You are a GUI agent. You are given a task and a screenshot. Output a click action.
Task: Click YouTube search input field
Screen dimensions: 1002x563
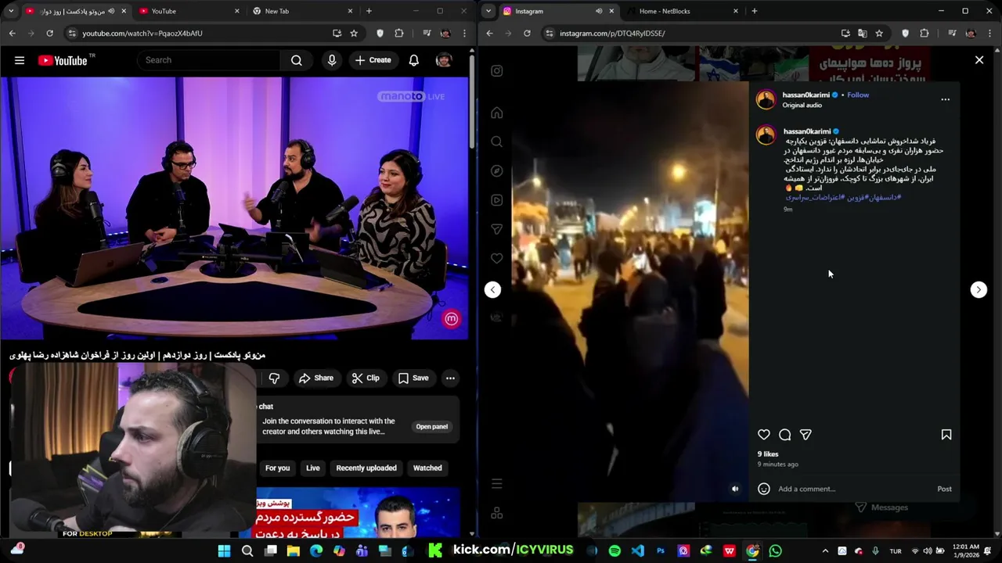(x=209, y=60)
